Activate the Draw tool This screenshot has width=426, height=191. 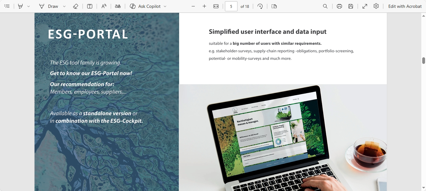[x=49, y=6]
